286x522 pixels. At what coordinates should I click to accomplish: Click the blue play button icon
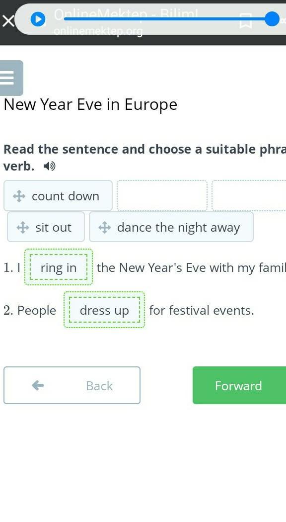[38, 19]
